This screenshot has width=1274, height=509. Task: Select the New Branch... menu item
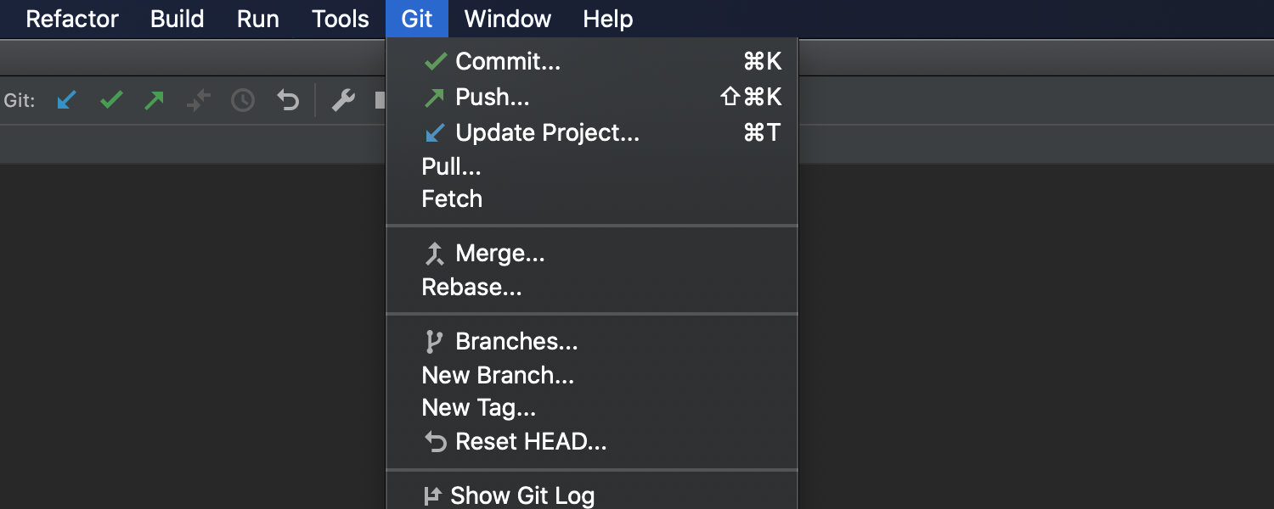(498, 375)
